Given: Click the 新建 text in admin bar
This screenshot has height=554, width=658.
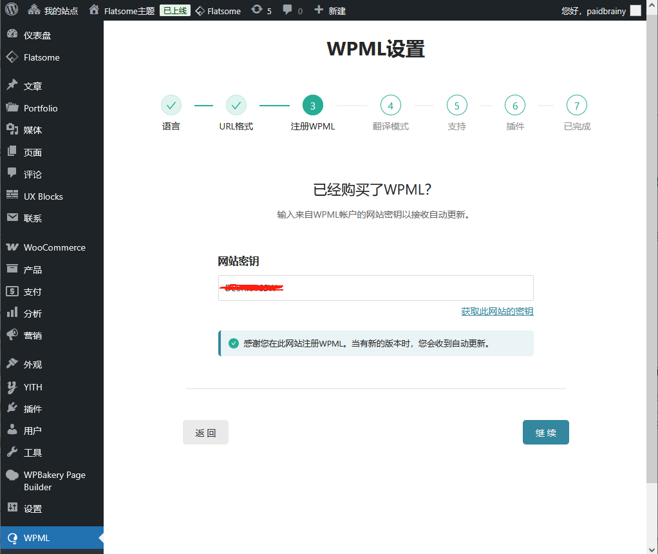Looking at the screenshot, I should click(337, 11).
